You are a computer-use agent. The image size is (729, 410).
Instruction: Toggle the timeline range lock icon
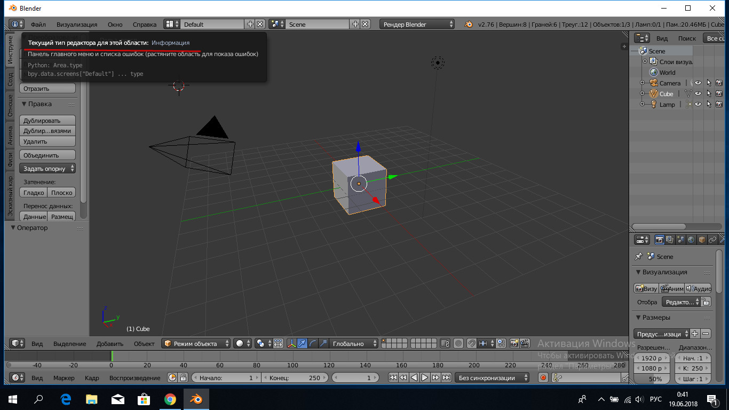[x=183, y=377]
